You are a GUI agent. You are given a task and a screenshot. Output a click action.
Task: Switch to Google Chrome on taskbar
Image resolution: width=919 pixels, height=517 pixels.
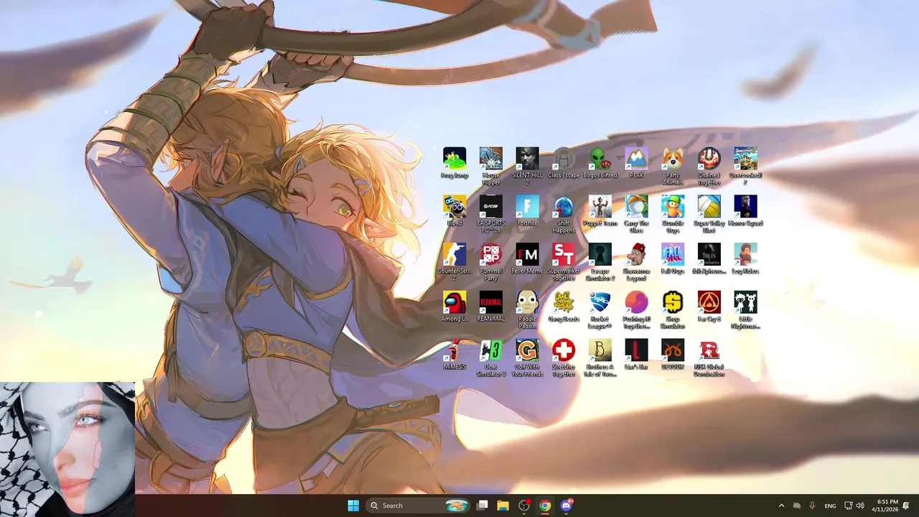point(545,506)
